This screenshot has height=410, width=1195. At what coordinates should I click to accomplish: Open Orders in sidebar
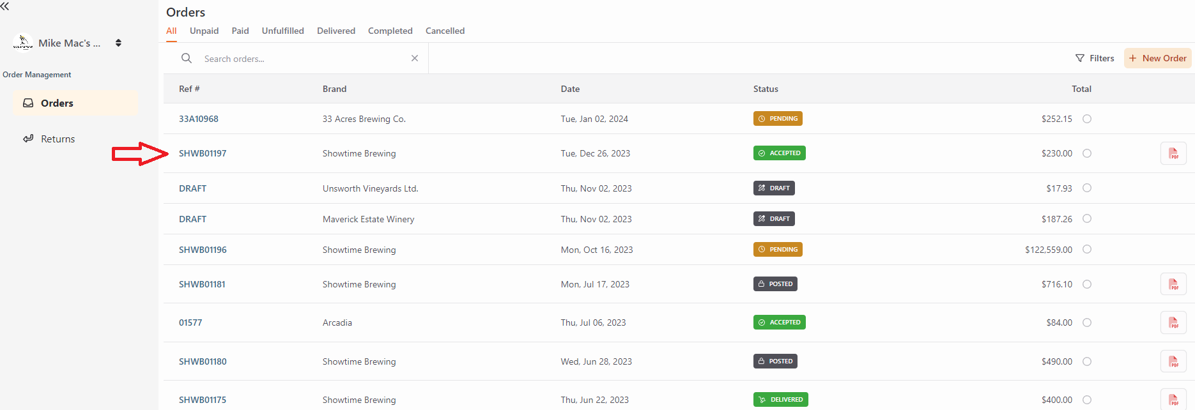coord(75,103)
